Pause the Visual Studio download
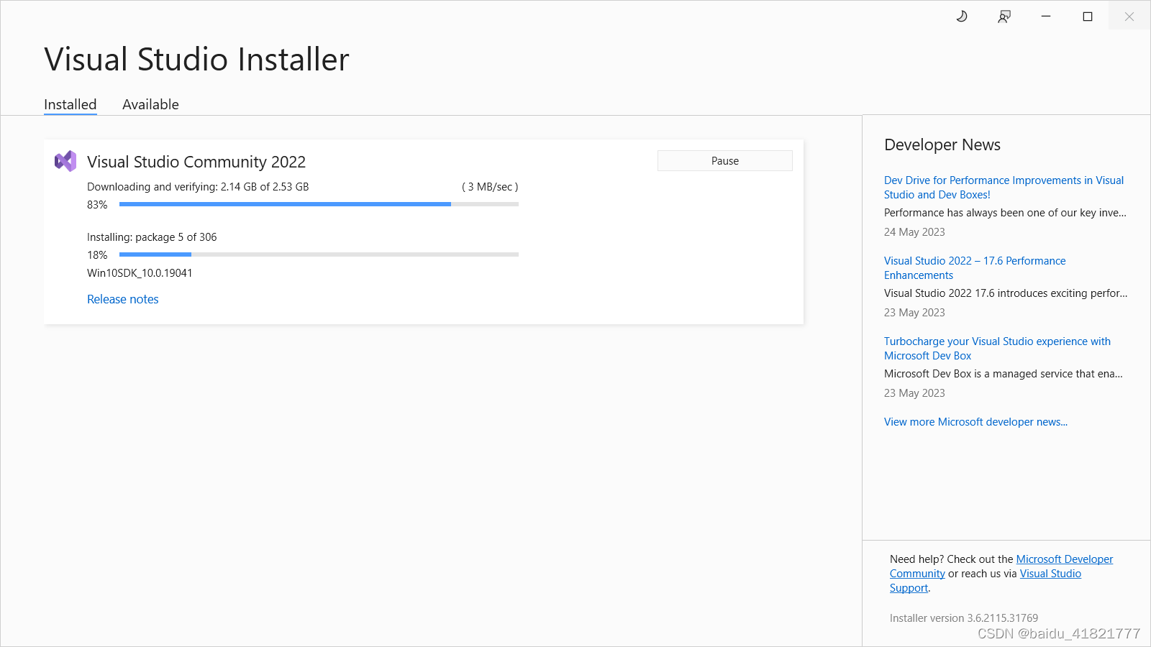This screenshot has height=647, width=1151. (724, 160)
